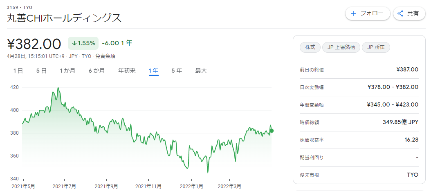
Task: Click the 優先市場 label
Action: pyautogui.click(x=310, y=175)
